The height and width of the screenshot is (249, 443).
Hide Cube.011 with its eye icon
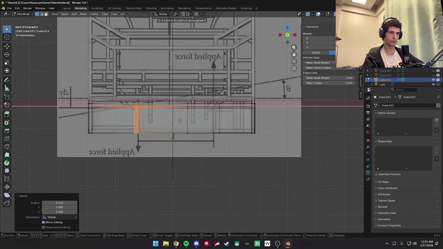coord(433,80)
